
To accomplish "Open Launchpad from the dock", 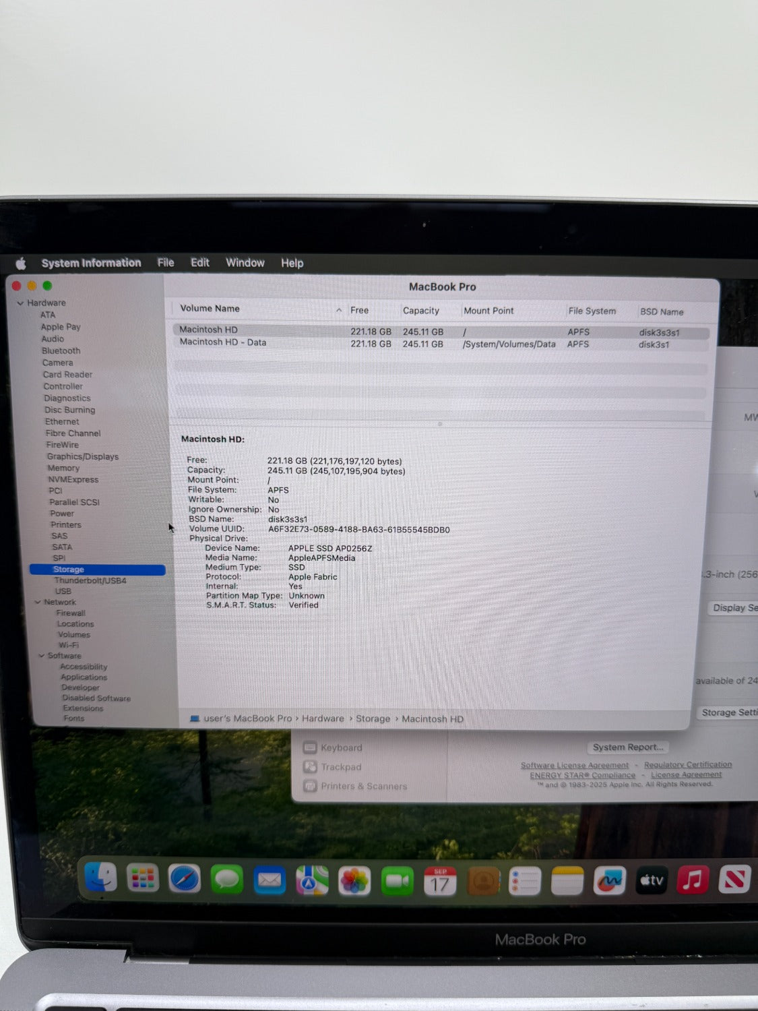I will (x=142, y=878).
